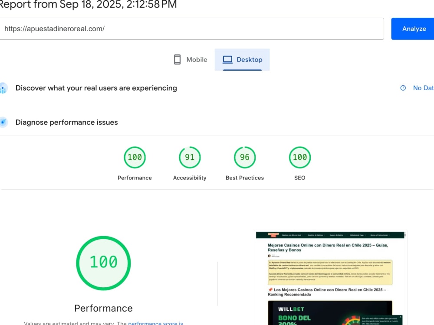Click the large Performance heading
Viewport: 434px width, 325px height.
[x=104, y=308]
